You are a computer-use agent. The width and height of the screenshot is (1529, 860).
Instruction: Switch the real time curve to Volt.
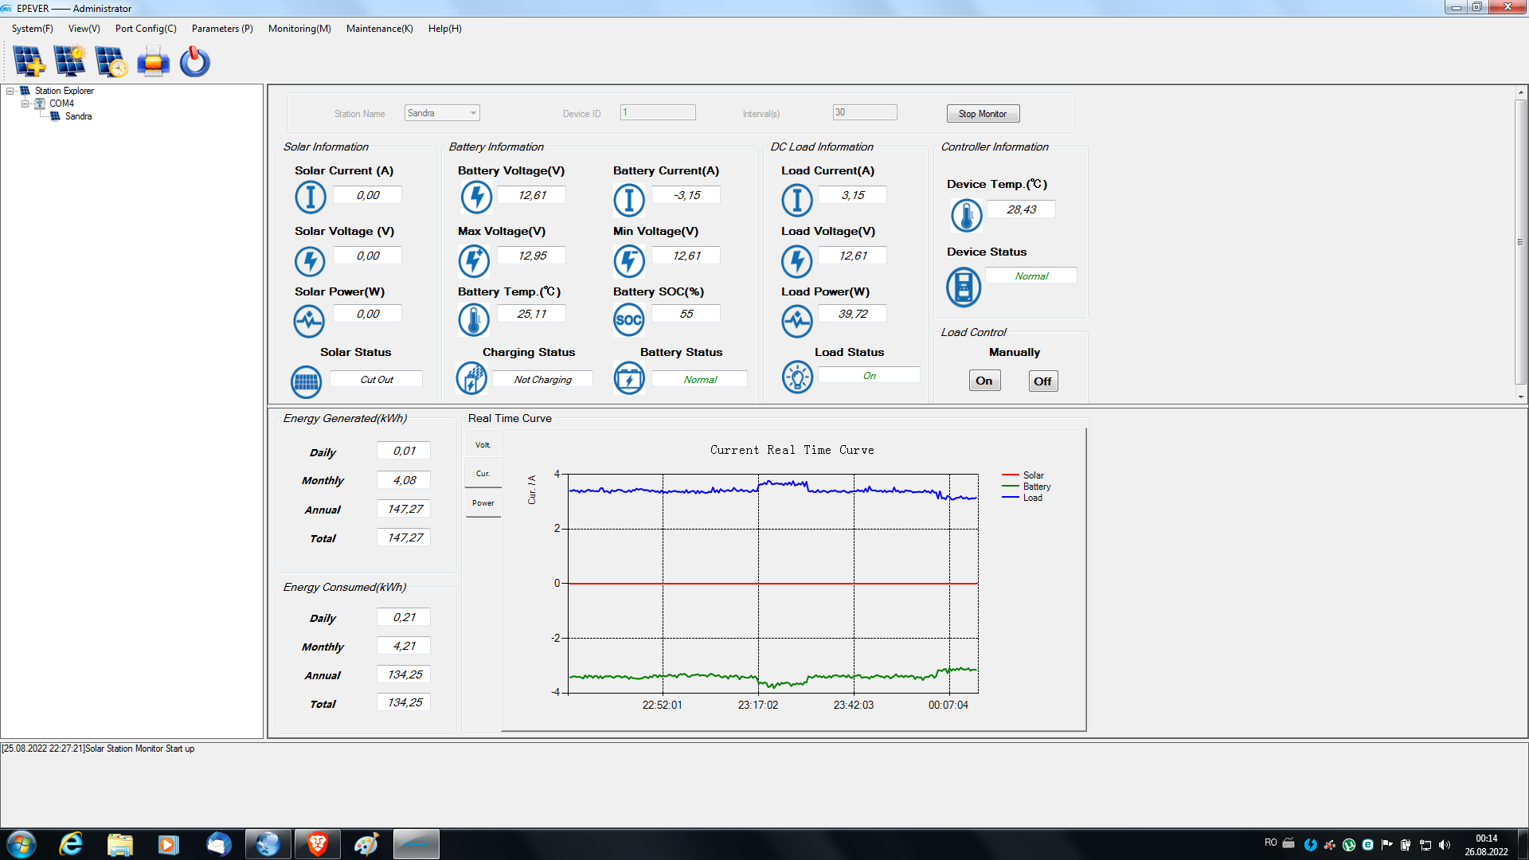tap(483, 445)
